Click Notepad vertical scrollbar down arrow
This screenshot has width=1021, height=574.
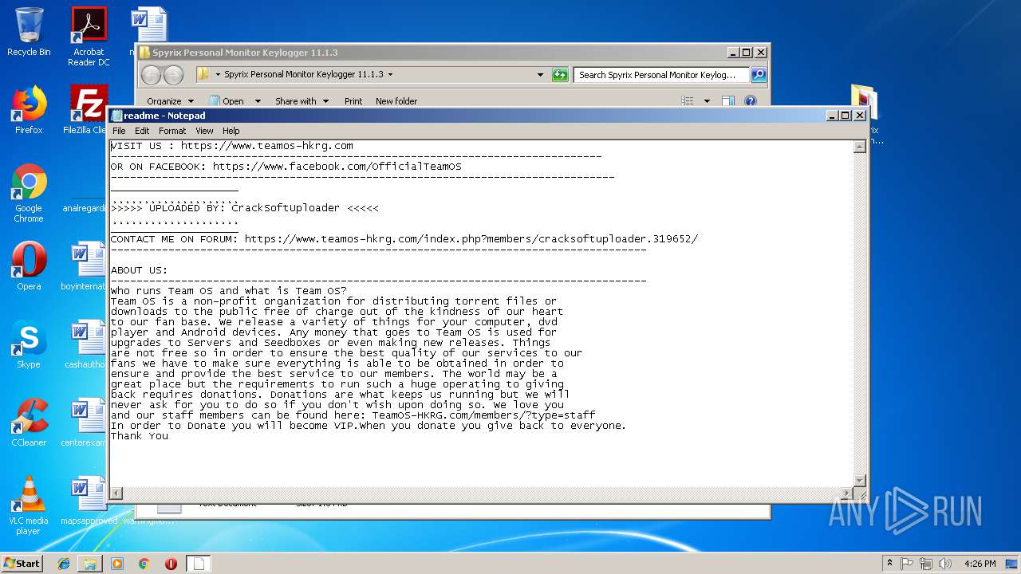coord(859,480)
